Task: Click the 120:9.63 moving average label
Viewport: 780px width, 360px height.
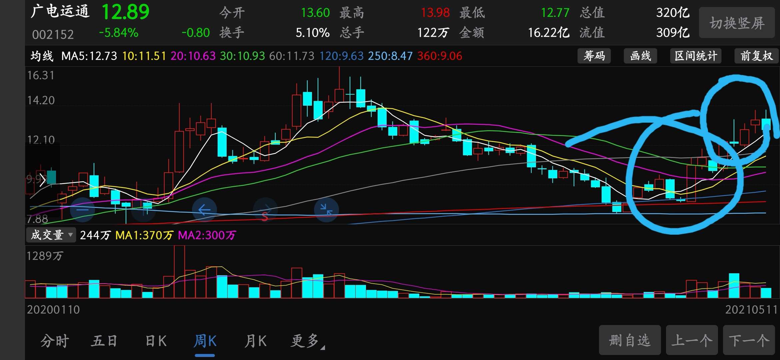Action: pos(341,56)
